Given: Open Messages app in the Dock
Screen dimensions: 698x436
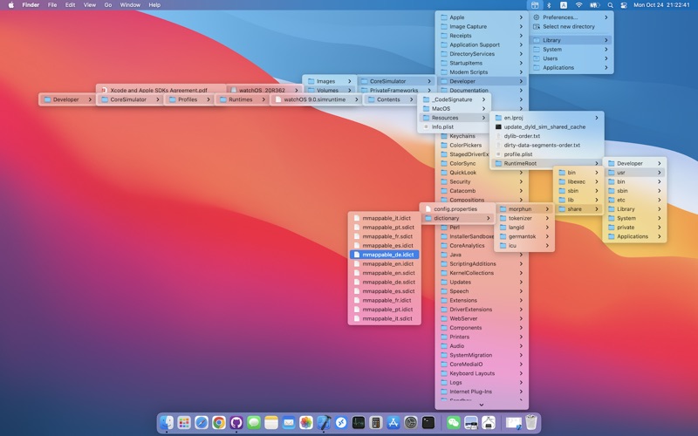Looking at the screenshot, I should click(x=254, y=422).
